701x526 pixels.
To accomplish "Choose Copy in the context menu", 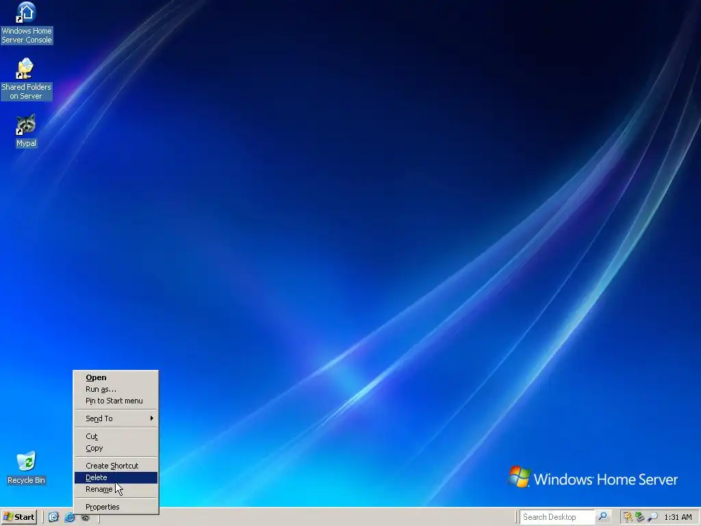I will pyautogui.click(x=116, y=448).
